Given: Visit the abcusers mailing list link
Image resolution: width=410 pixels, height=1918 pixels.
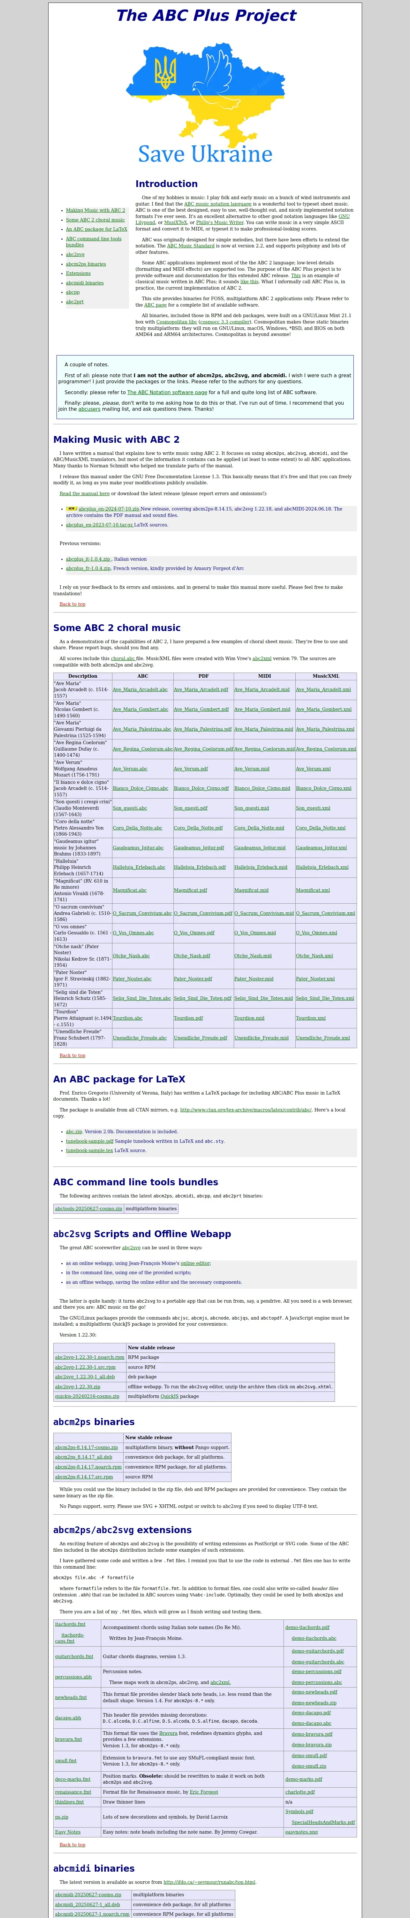Looking at the screenshot, I should coord(89,409).
